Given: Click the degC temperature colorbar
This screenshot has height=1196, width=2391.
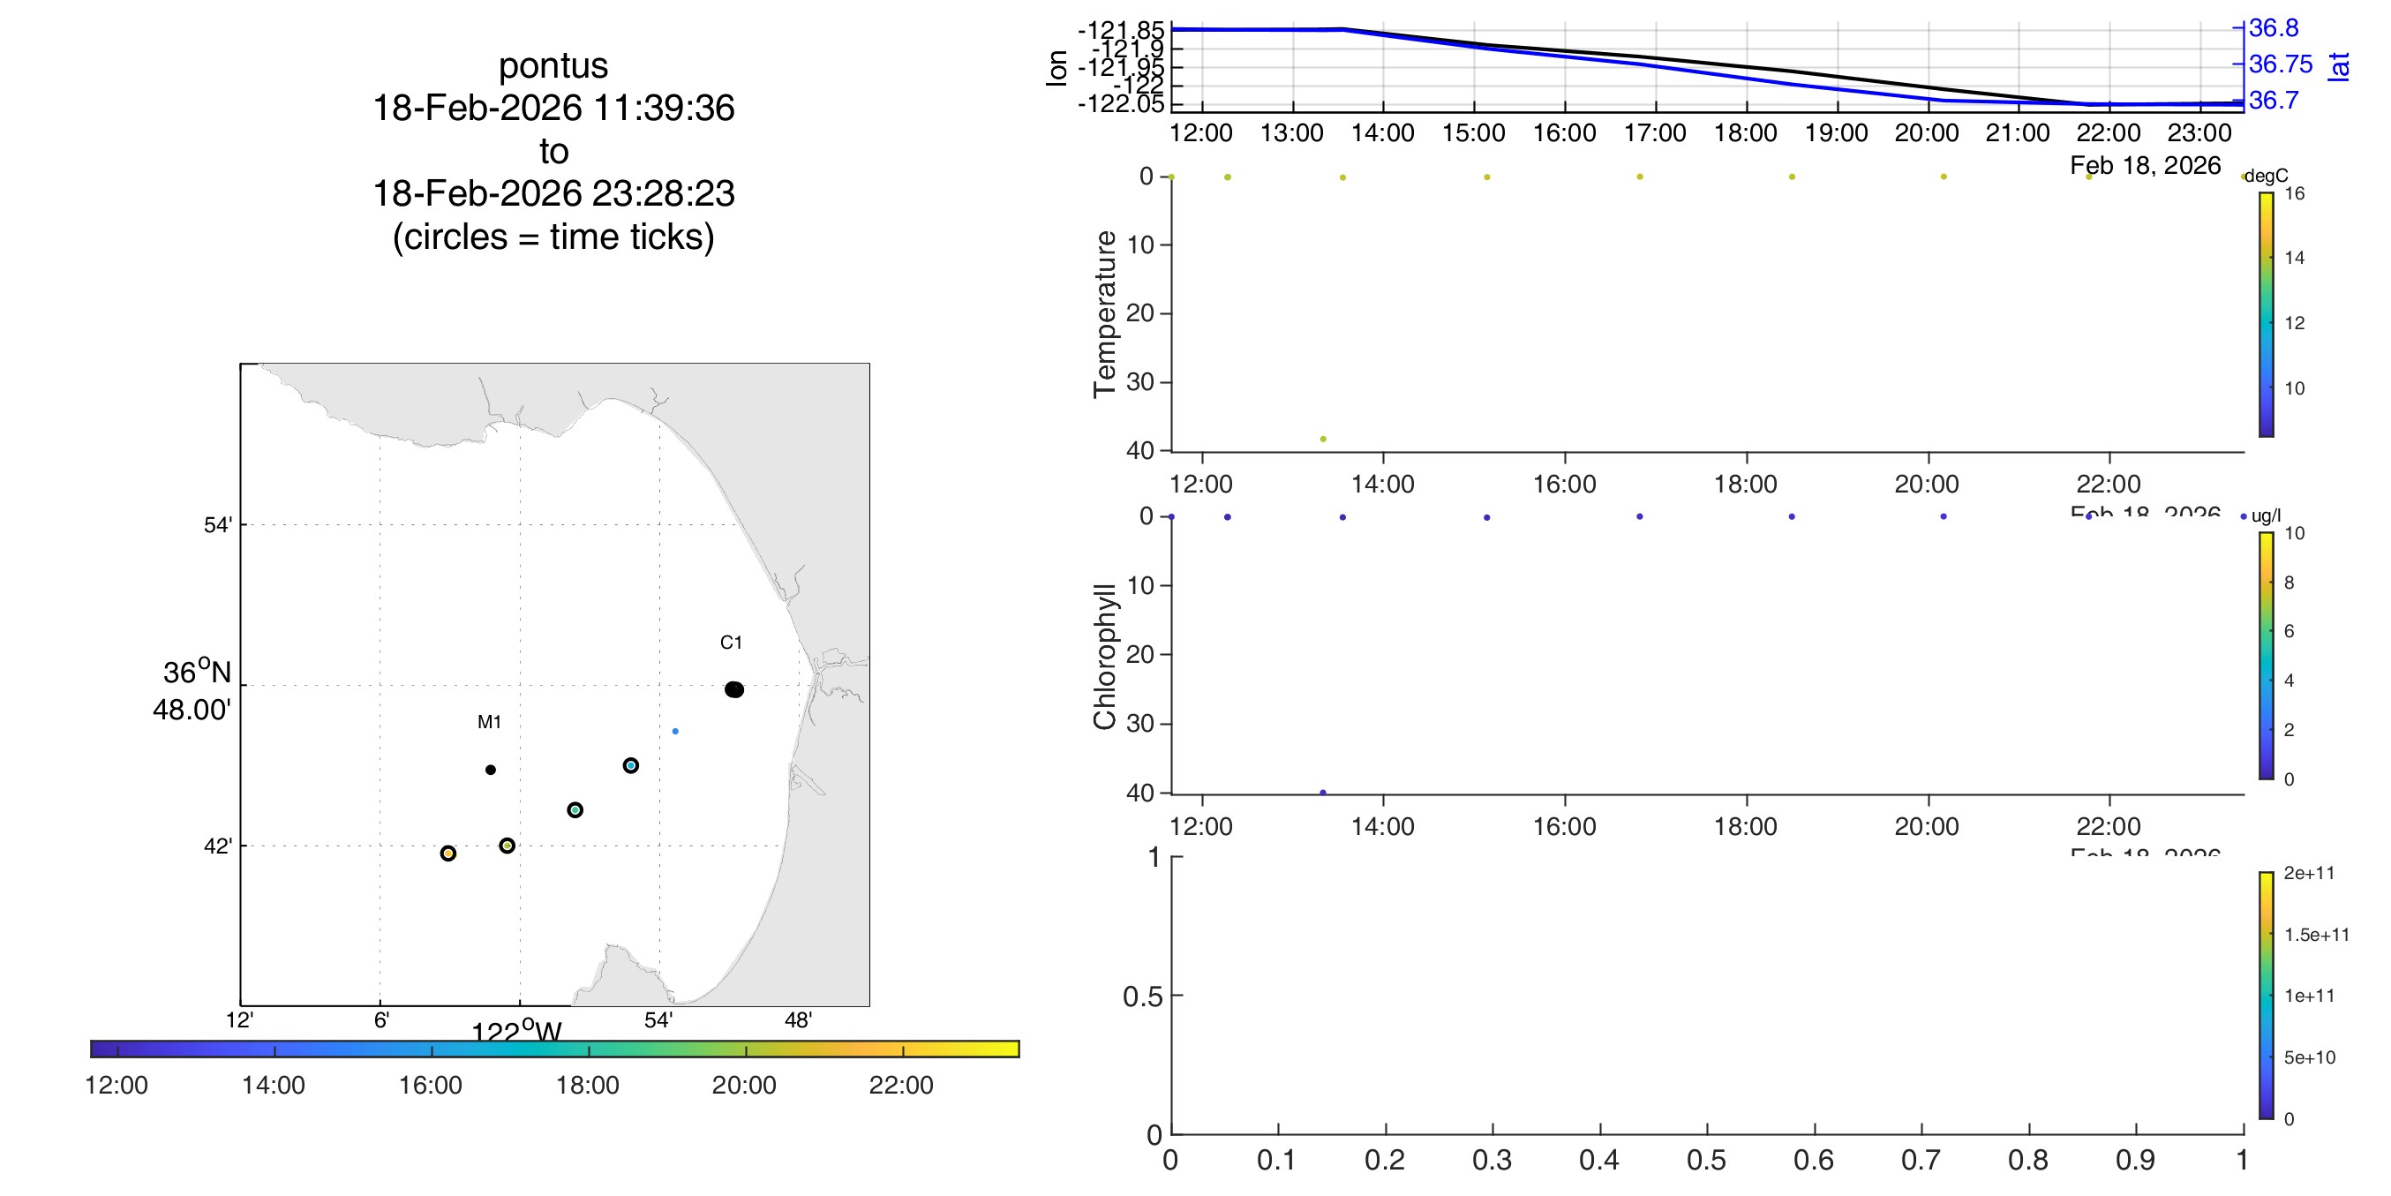Looking at the screenshot, I should (2266, 314).
